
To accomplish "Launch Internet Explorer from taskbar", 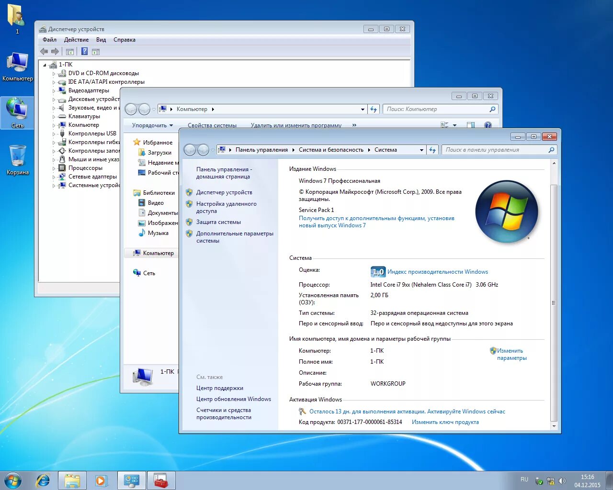I will pyautogui.click(x=43, y=480).
